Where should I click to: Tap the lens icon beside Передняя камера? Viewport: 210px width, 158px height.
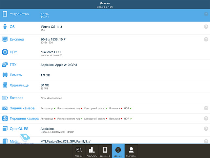click(5, 118)
